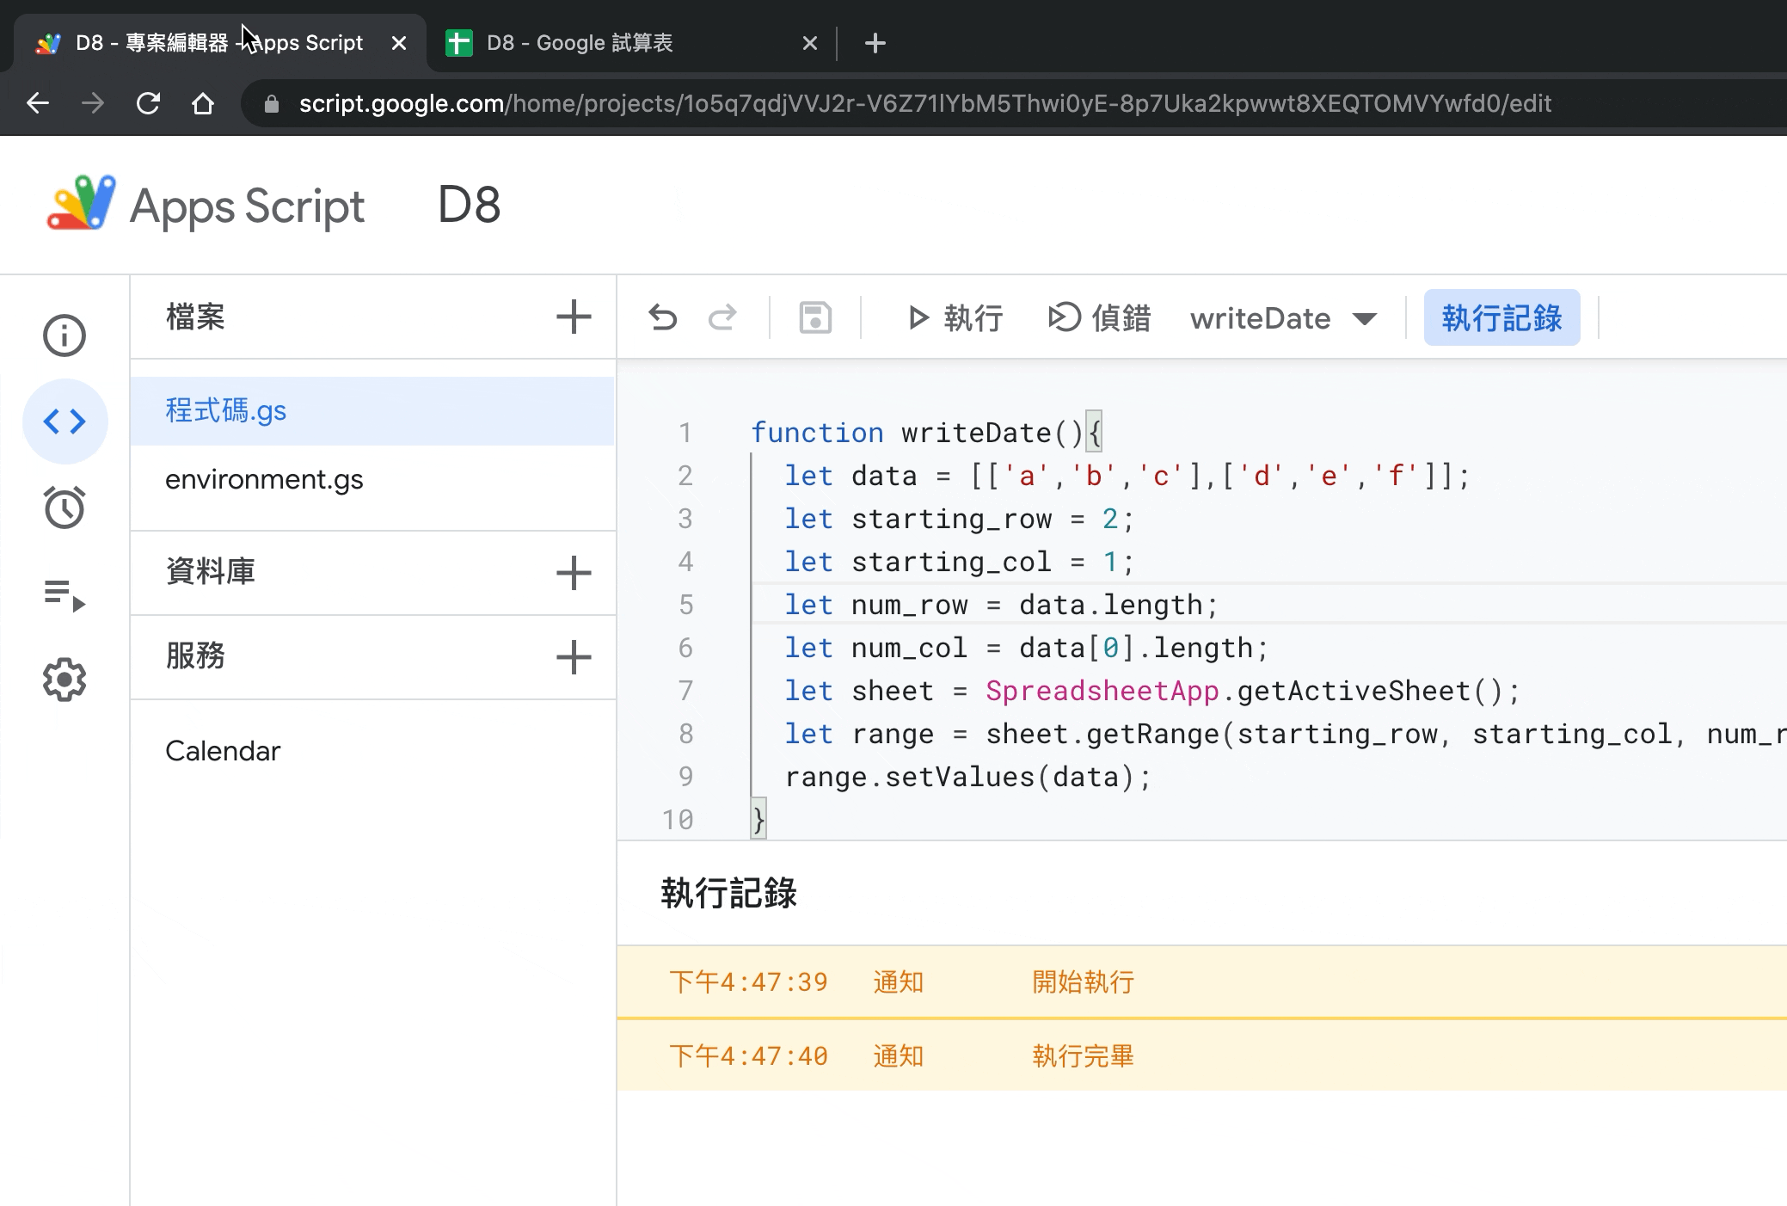This screenshot has height=1206, width=1787.
Task: Toggle the 執行記錄 execution log button
Action: 1501,317
